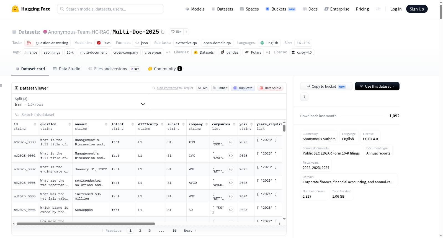
Task: Expand the Use this dataset menu
Action: tap(377, 86)
